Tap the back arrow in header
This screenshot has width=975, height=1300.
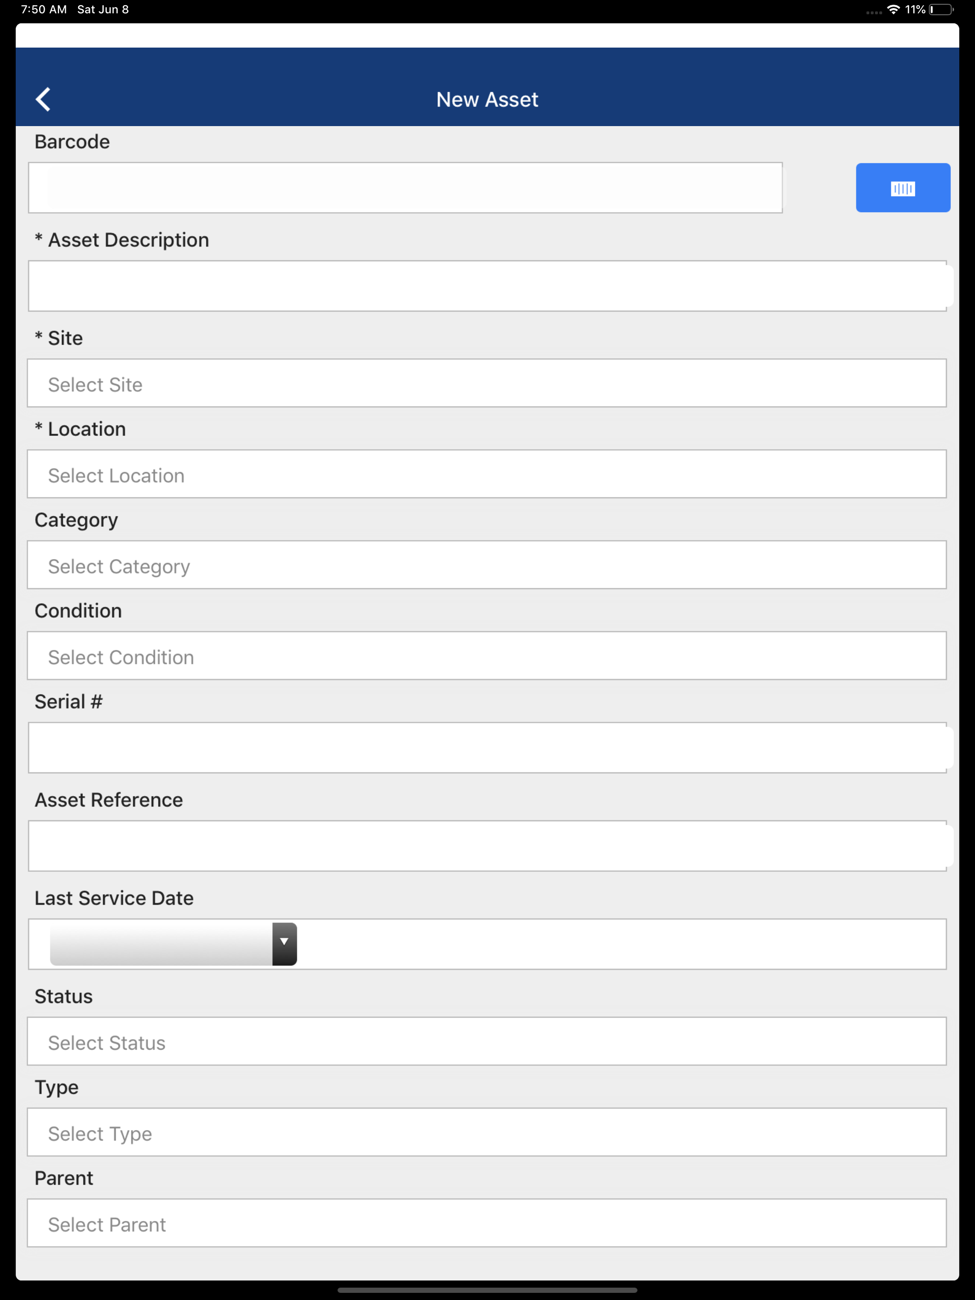pyautogui.click(x=43, y=99)
